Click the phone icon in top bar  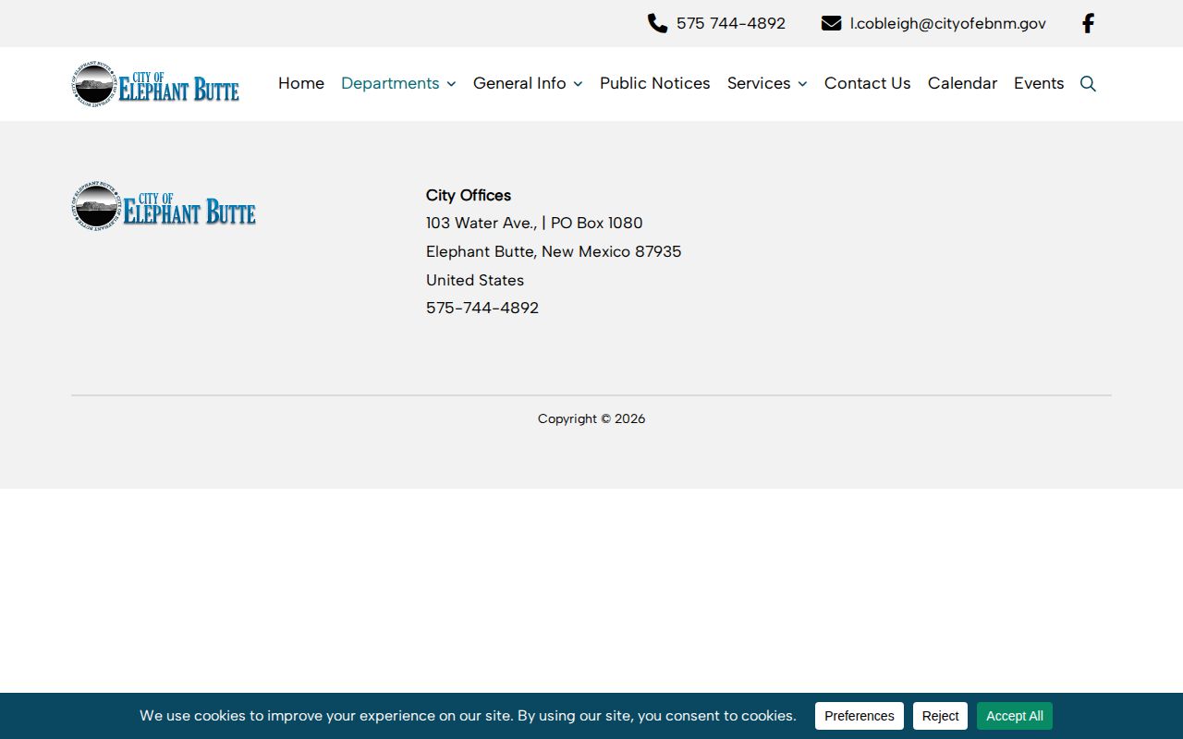click(x=657, y=23)
